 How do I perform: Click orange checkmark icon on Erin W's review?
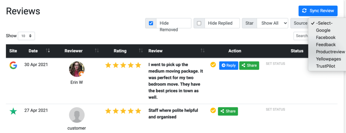tap(213, 65)
